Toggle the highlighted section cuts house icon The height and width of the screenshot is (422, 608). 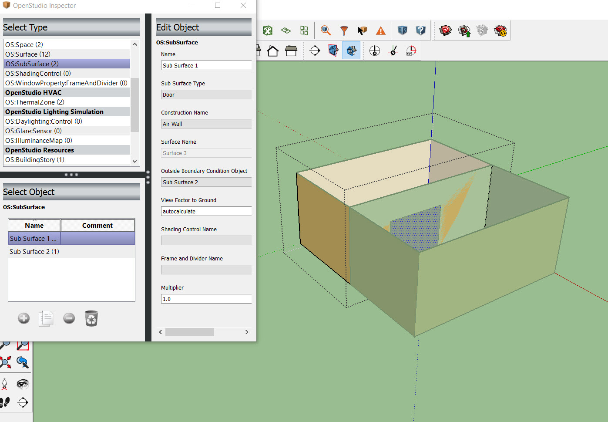pos(351,51)
